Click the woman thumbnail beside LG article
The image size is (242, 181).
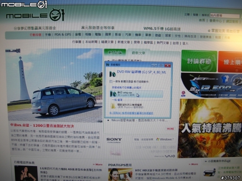[x=26, y=173]
